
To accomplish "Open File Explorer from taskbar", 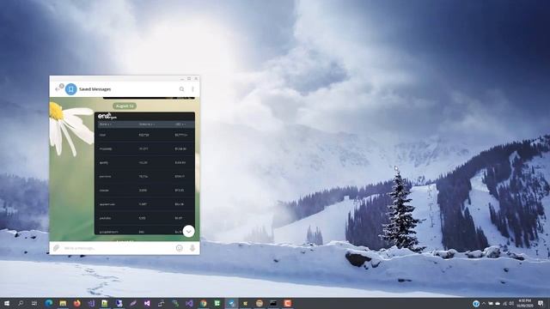I will pyautogui.click(x=63, y=303).
